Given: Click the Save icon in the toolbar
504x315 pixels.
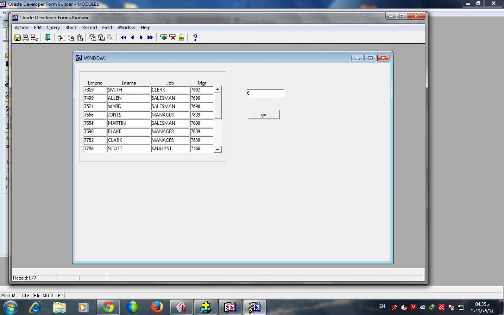Looking at the screenshot, I should (17, 38).
